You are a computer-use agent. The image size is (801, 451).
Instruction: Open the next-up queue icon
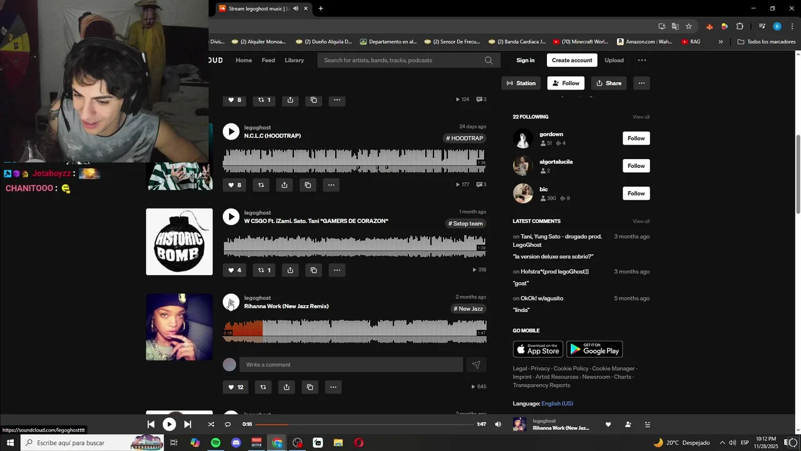coord(648,424)
